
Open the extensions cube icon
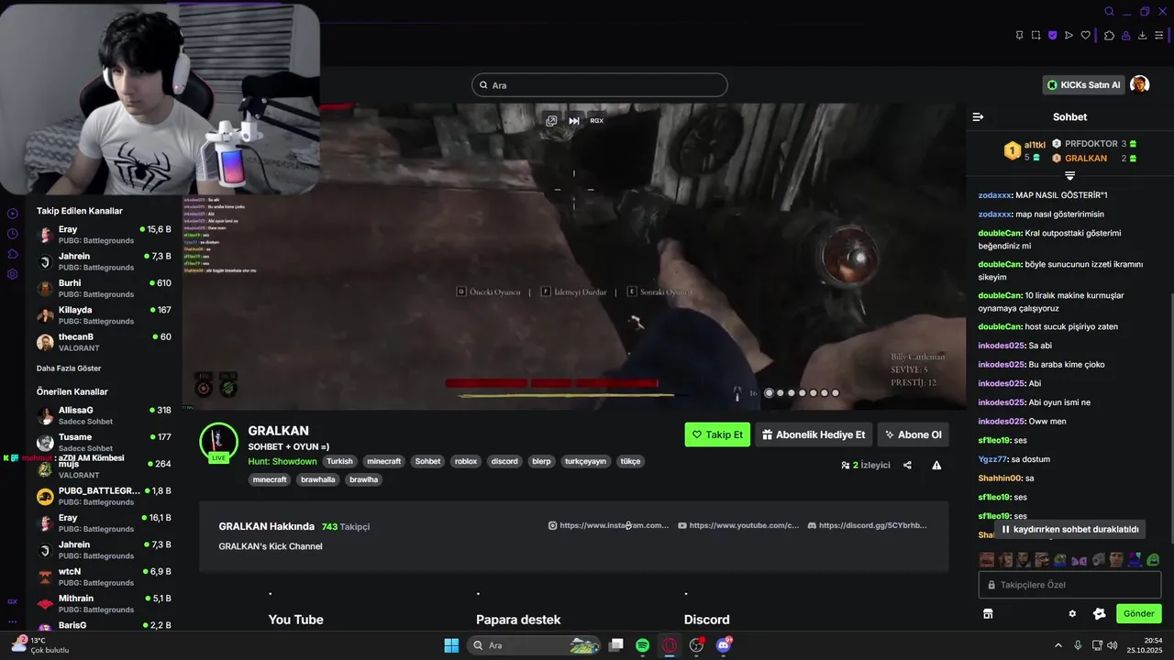pos(1109,36)
